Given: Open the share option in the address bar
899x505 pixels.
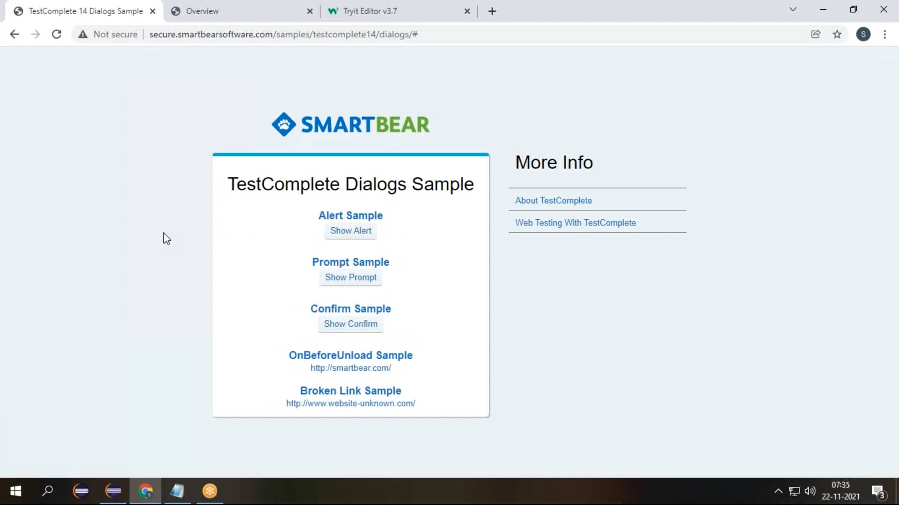Looking at the screenshot, I should pyautogui.click(x=816, y=34).
